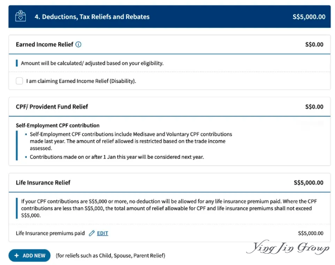Click the header total S$5,000.00 amount
Image resolution: width=335 pixels, height=265 pixels.
[x=309, y=17]
